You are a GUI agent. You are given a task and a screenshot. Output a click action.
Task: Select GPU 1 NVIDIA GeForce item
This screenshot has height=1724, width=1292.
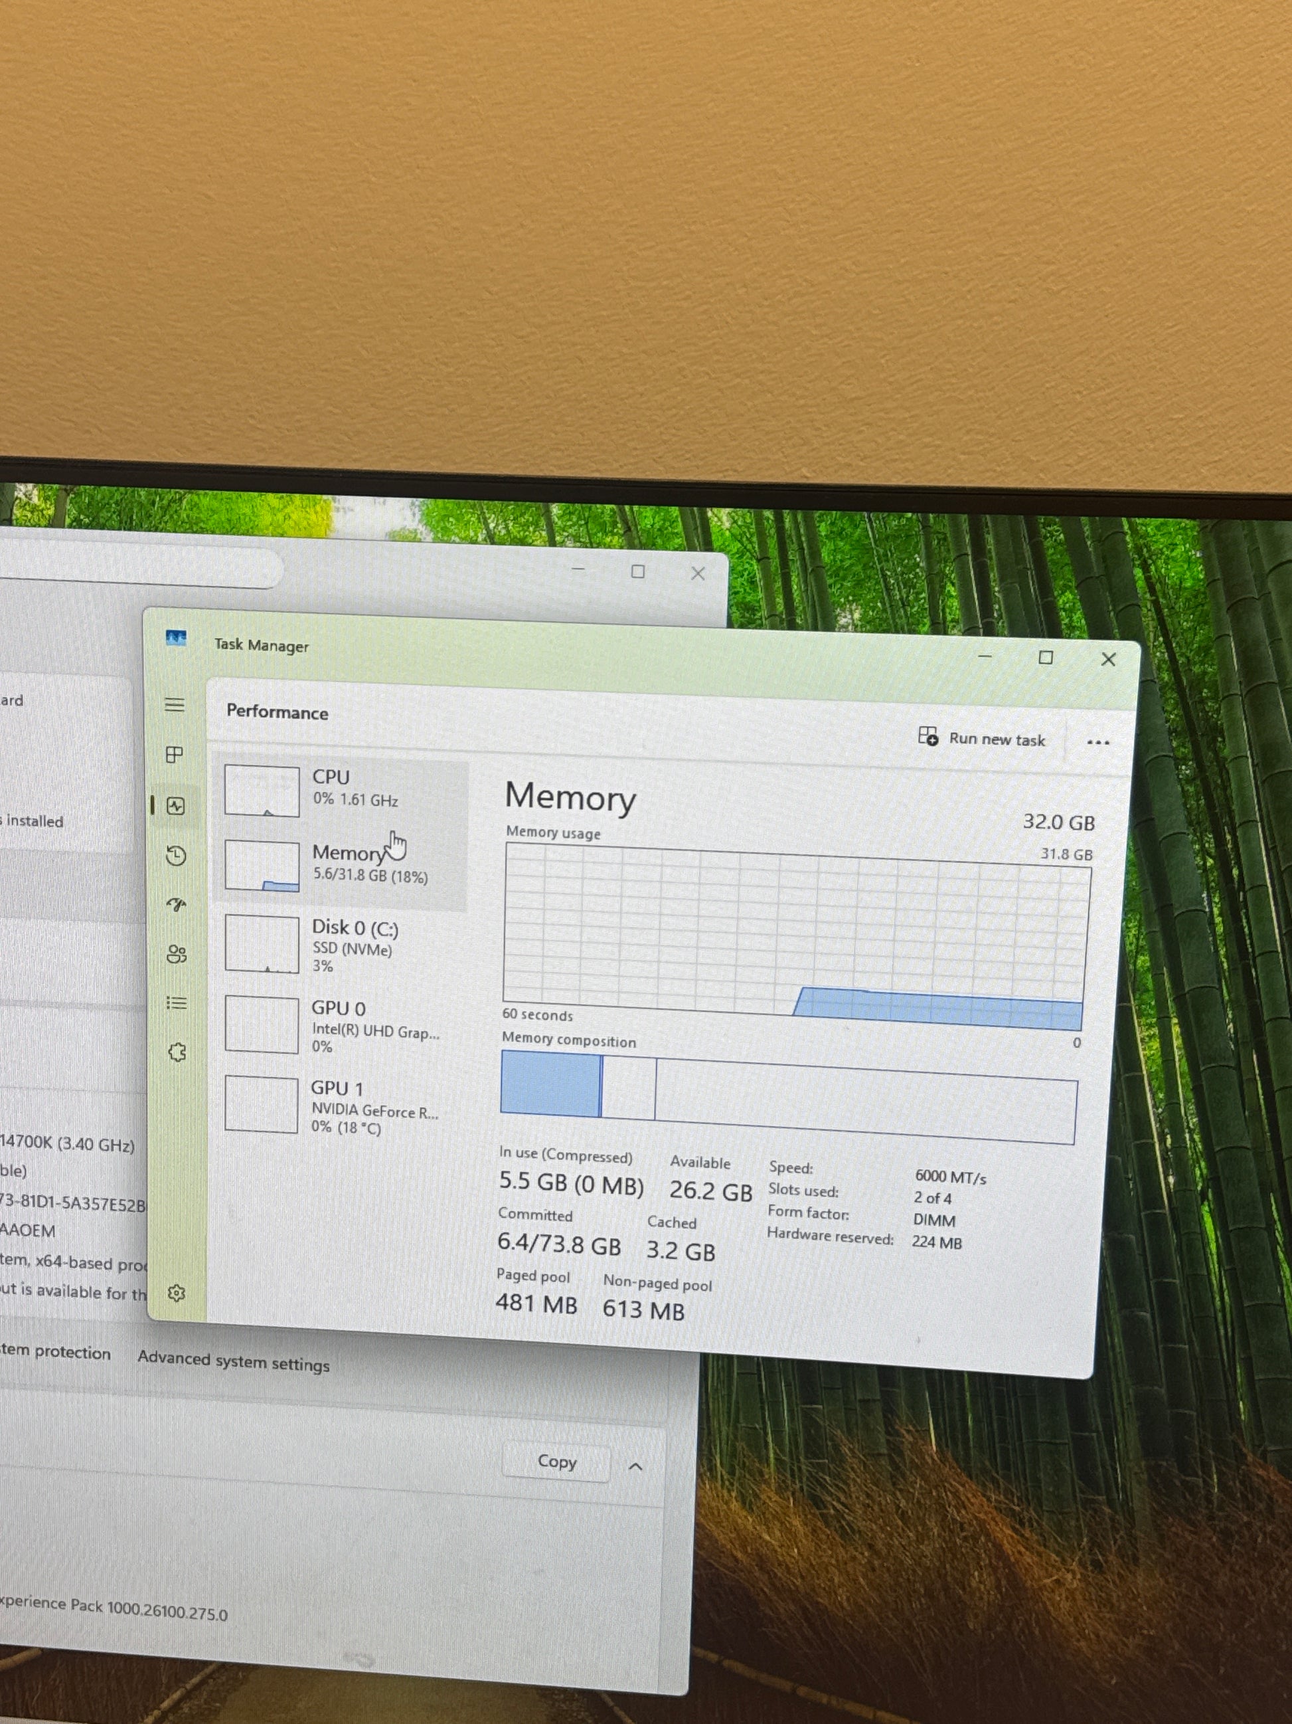(341, 1105)
